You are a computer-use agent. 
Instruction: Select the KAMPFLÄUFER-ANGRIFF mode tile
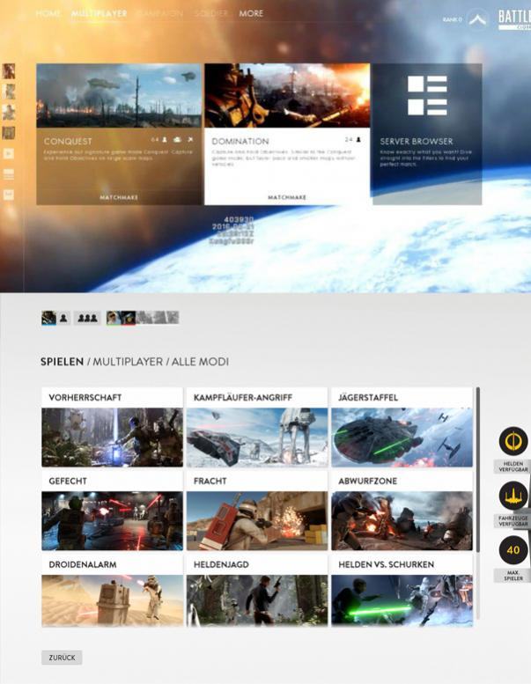point(257,427)
